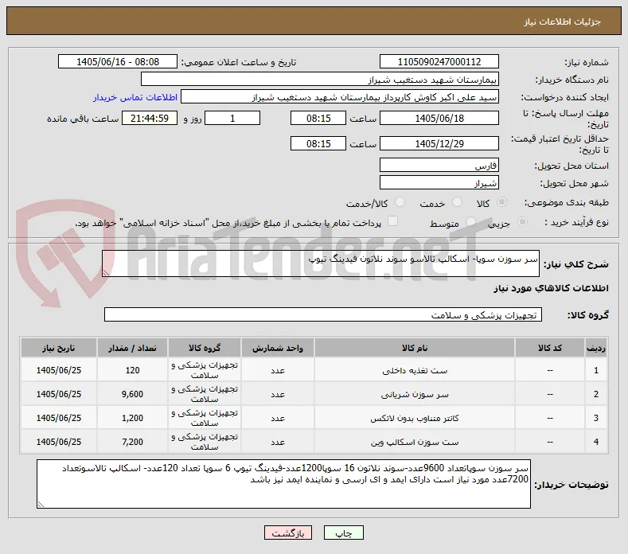Select the متوسط purchase type radio
This screenshot has width=628, height=554.
[470, 221]
